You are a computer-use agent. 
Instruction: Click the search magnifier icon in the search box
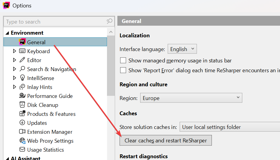click(x=109, y=21)
